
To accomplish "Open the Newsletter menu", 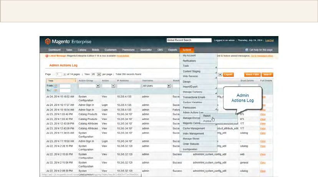I will pyautogui.click(x=146, y=50).
